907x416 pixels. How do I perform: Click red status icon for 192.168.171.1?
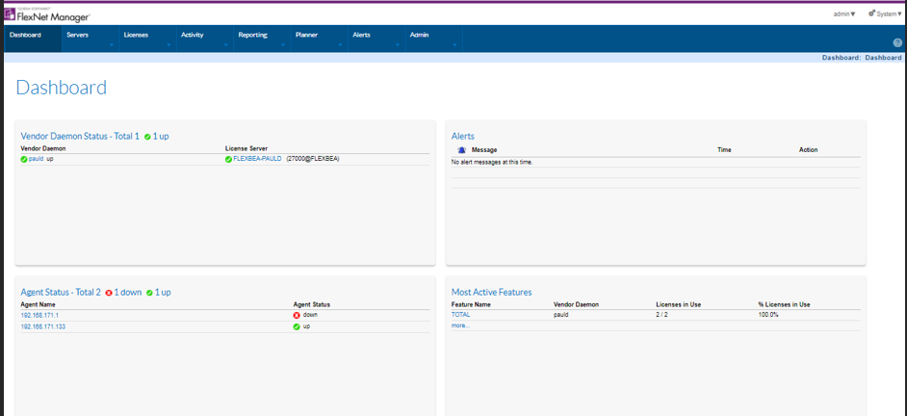[297, 315]
